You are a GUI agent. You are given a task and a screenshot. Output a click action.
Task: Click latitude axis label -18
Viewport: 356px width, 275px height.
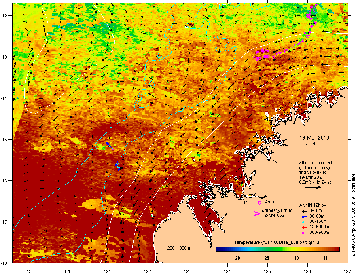pos(4,263)
